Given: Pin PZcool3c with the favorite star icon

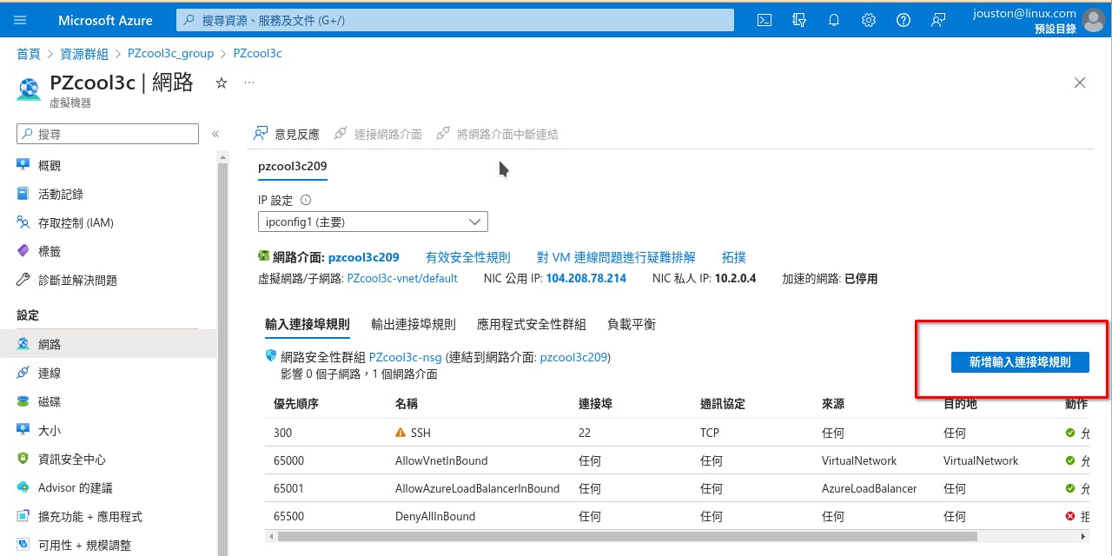Looking at the screenshot, I should [x=222, y=83].
